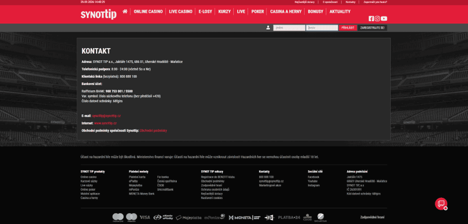Open the E-LOSY section
The image size is (468, 224).
coord(205,11)
